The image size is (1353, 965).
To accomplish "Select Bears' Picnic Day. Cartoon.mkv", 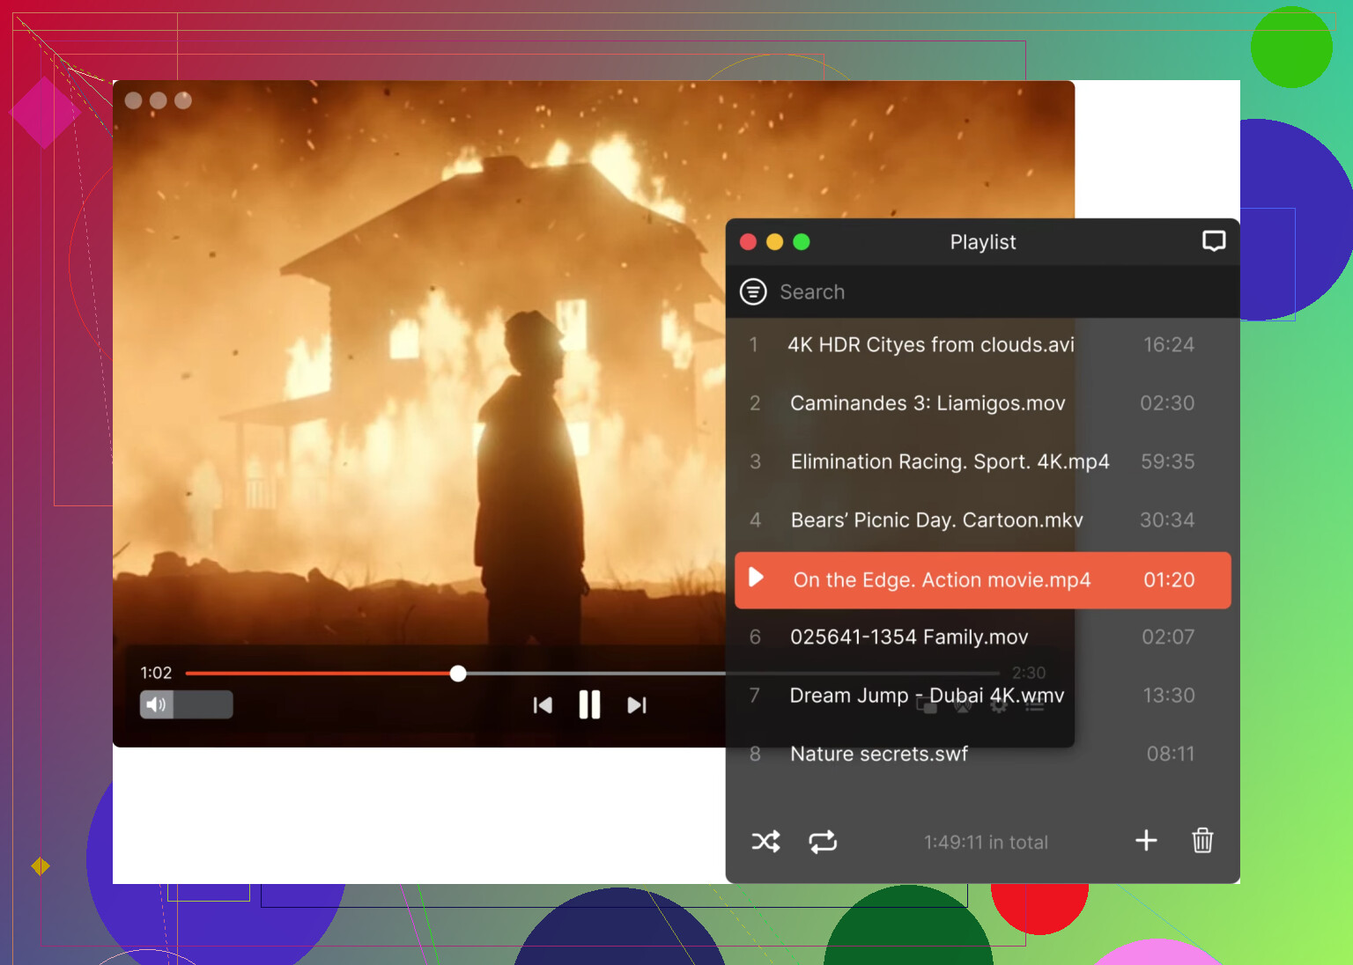I will pyautogui.click(x=936, y=520).
